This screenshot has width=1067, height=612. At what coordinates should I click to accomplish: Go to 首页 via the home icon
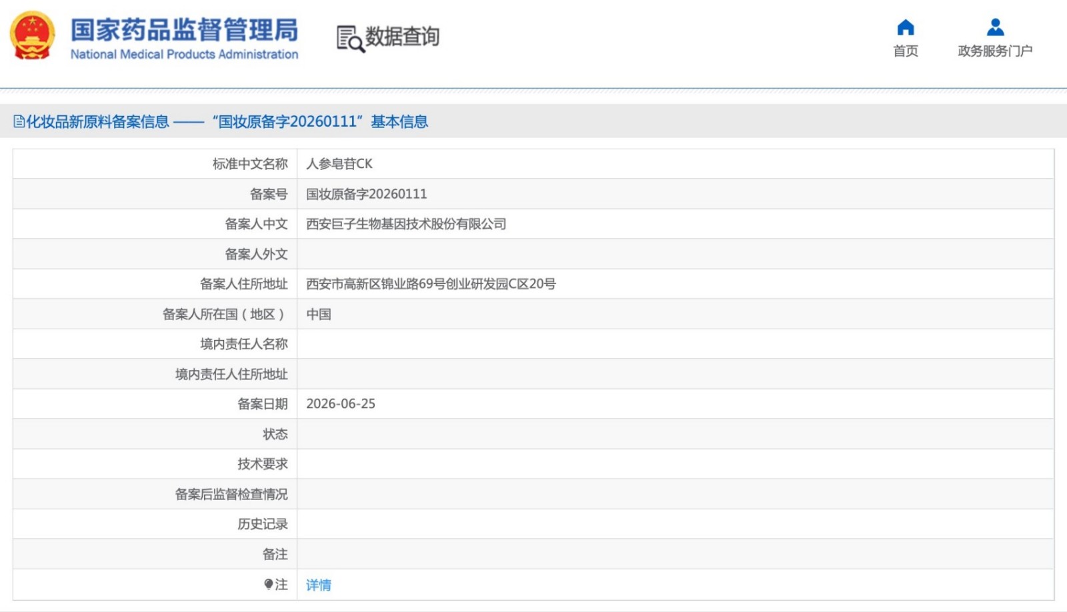point(906,27)
